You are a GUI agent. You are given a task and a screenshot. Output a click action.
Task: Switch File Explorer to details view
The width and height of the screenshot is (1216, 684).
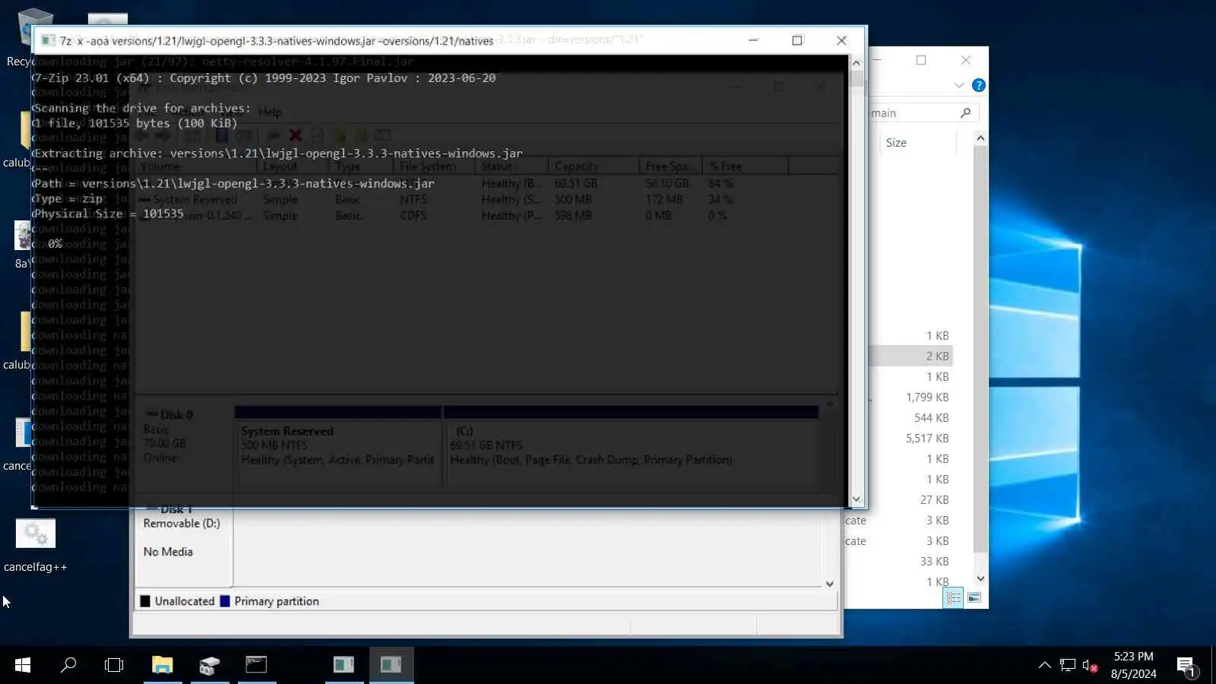coord(953,598)
